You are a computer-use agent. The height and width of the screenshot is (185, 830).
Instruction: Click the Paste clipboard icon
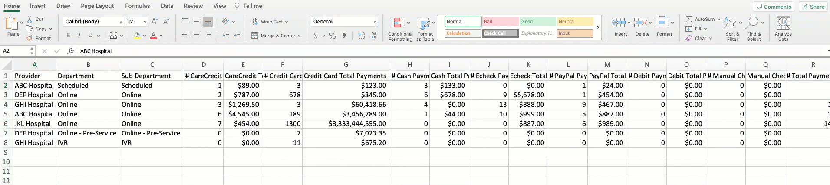12,23
